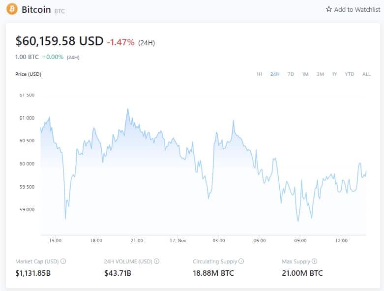
Task: Click the 21:00 time axis label
Action: click(x=137, y=240)
